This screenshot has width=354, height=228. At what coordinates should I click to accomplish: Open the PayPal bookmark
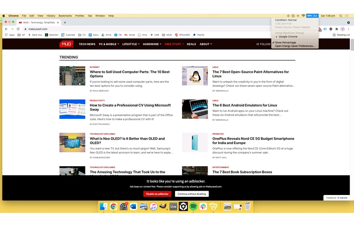coord(199,35)
